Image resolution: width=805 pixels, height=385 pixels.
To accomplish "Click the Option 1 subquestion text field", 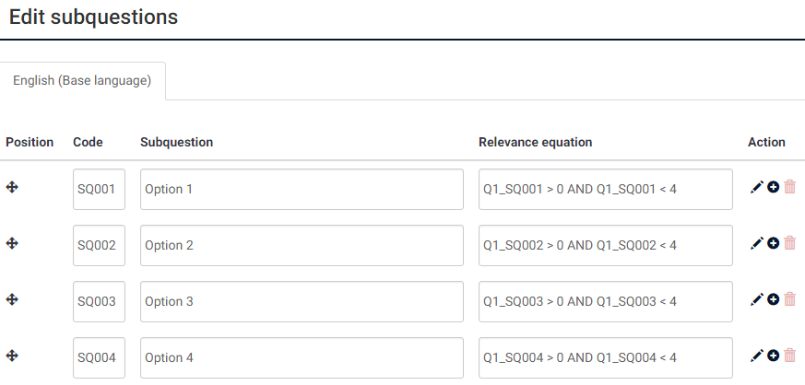I will point(302,190).
